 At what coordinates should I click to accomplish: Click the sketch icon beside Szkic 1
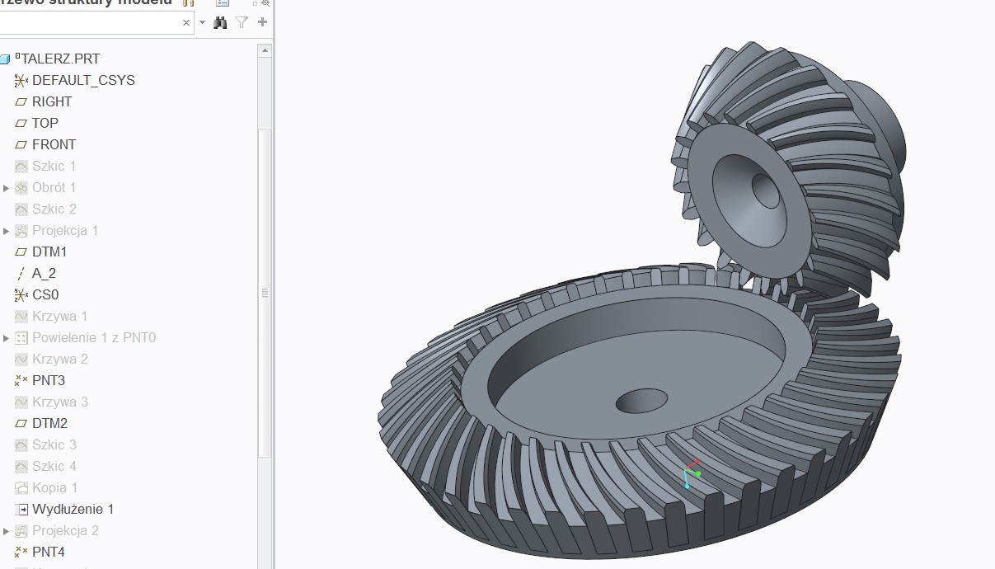coord(21,167)
